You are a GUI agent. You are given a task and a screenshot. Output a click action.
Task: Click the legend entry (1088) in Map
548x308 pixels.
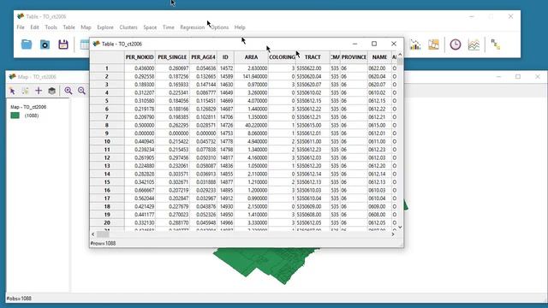point(32,115)
